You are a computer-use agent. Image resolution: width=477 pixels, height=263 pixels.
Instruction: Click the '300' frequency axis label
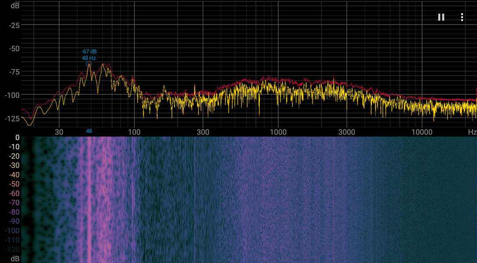[x=203, y=132]
